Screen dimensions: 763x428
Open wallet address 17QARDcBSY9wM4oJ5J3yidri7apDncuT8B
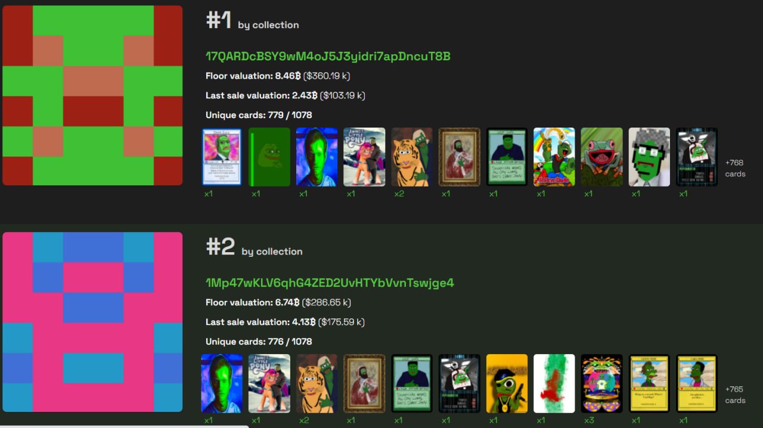(x=328, y=57)
